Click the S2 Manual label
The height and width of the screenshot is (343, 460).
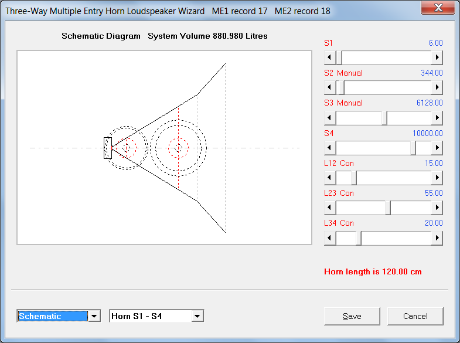pyautogui.click(x=343, y=73)
